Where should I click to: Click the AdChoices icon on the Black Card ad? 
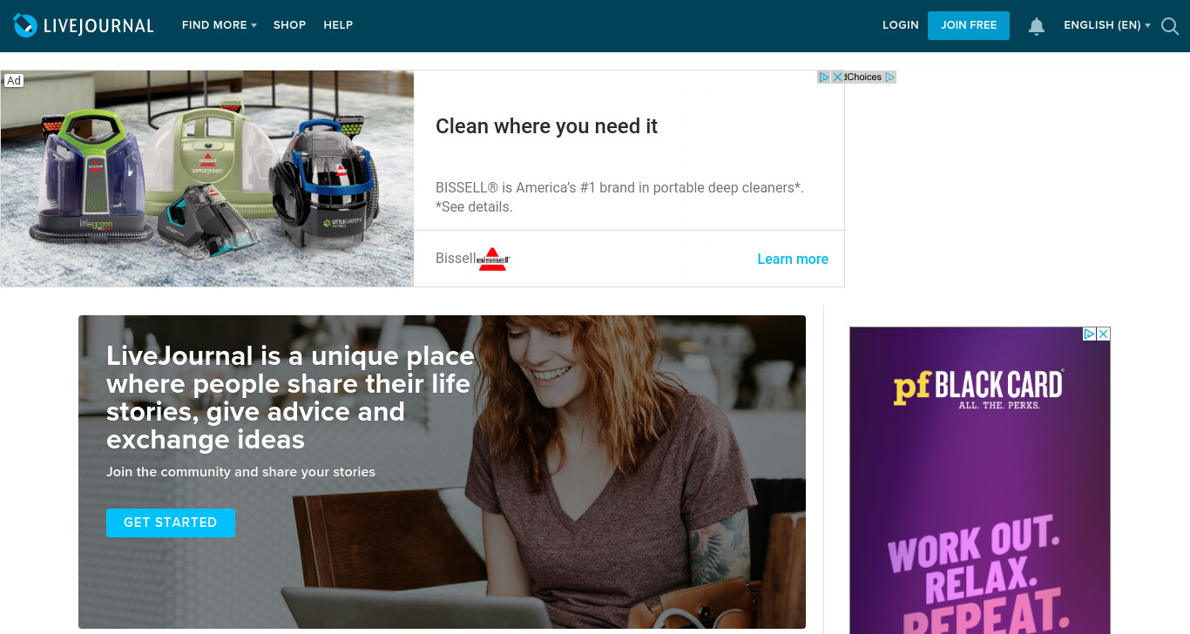click(1089, 334)
